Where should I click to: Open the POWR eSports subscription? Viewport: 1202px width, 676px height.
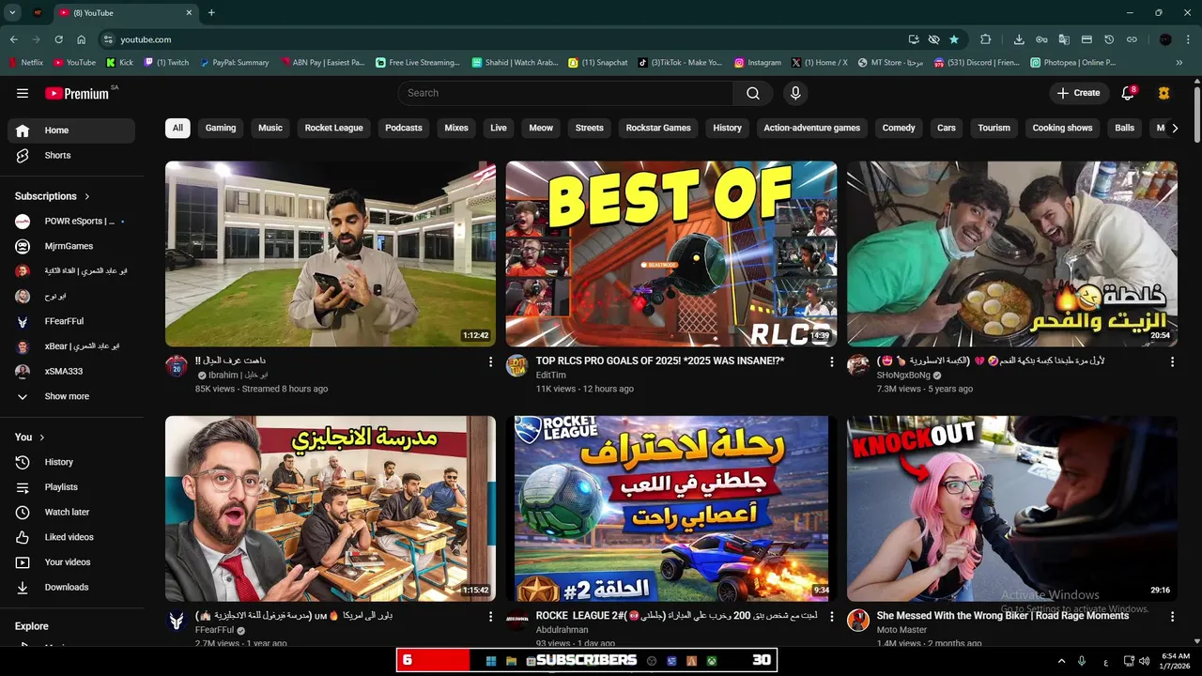click(x=71, y=222)
